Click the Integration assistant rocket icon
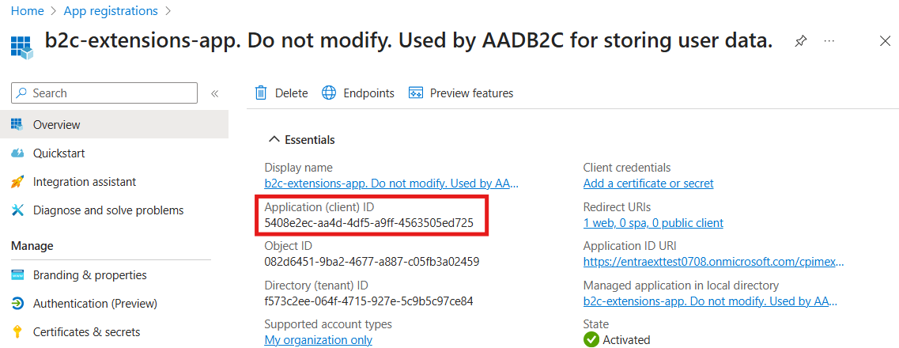The image size is (899, 348). click(17, 182)
